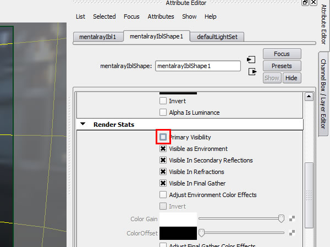Click the attribute list scrollbar thumb

point(309,195)
